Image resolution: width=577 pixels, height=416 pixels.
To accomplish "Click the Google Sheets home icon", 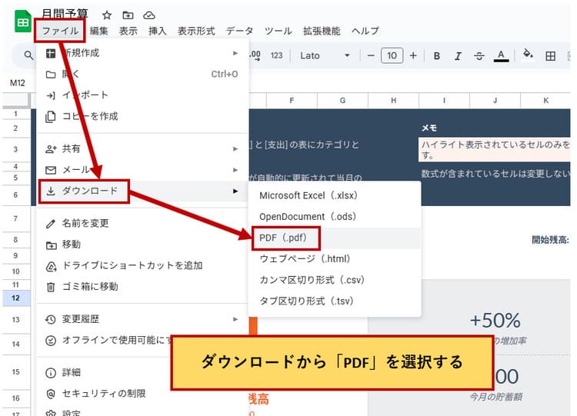I will [x=23, y=22].
